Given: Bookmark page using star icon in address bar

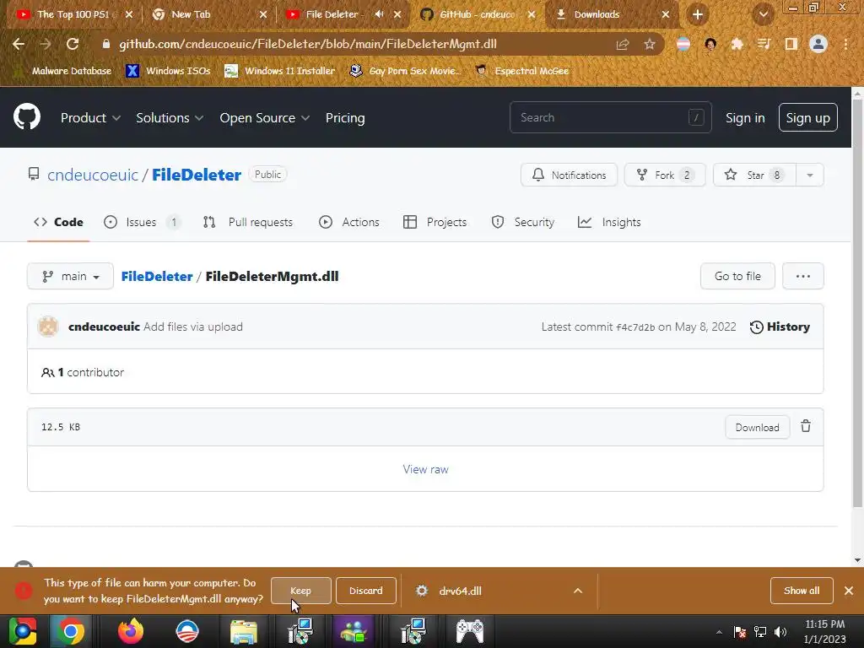Looking at the screenshot, I should click(x=650, y=44).
